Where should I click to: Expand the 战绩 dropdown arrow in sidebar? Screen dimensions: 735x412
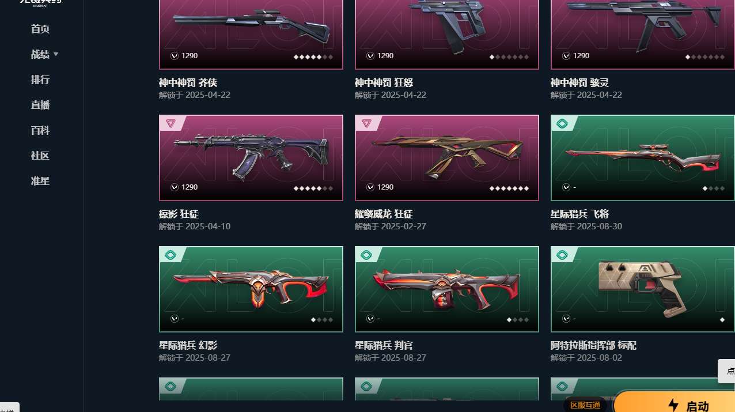click(x=56, y=54)
